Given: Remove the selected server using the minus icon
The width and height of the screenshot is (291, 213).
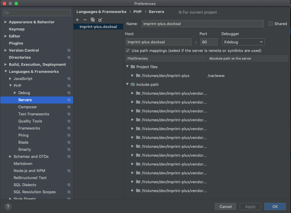Looking at the screenshot, I should coord(84,20).
